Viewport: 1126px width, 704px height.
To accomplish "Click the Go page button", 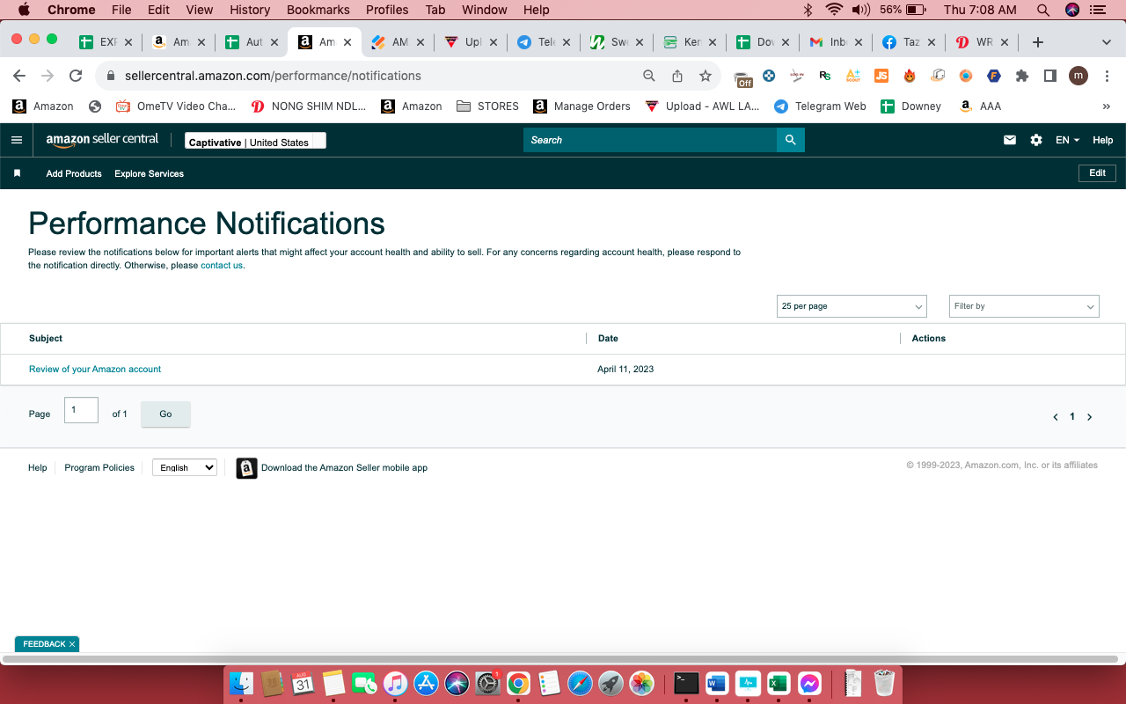I will 165,414.
